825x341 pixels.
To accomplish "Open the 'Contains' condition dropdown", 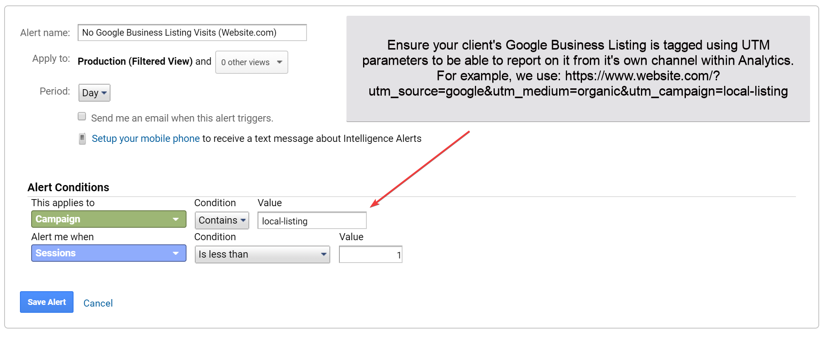I will pos(222,220).
